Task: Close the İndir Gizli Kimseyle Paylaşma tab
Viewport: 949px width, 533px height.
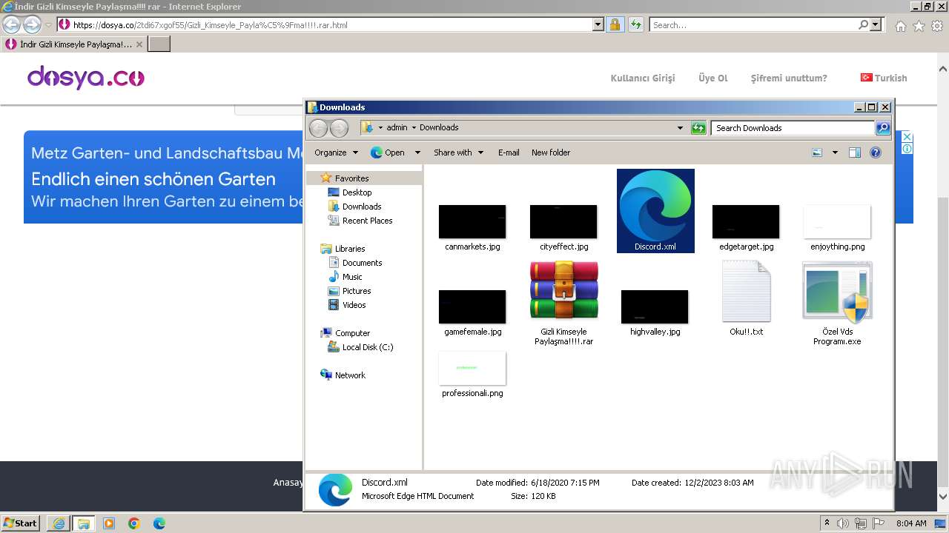Action: pos(139,44)
